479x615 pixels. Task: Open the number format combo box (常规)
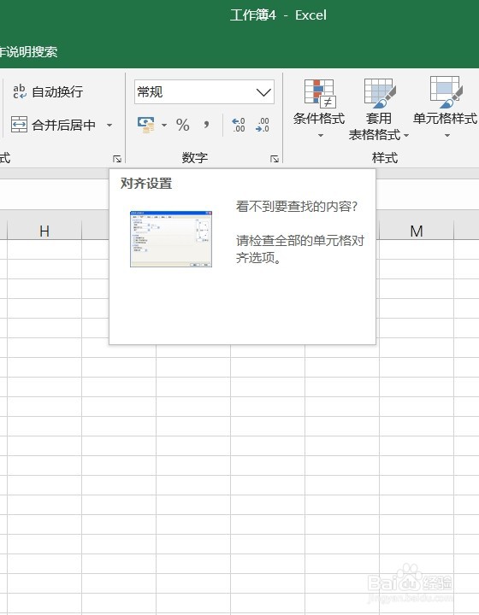[204, 92]
